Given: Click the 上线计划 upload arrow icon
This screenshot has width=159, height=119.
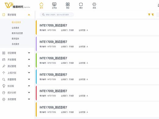Looking at the screenshot, I should tap(4, 73).
